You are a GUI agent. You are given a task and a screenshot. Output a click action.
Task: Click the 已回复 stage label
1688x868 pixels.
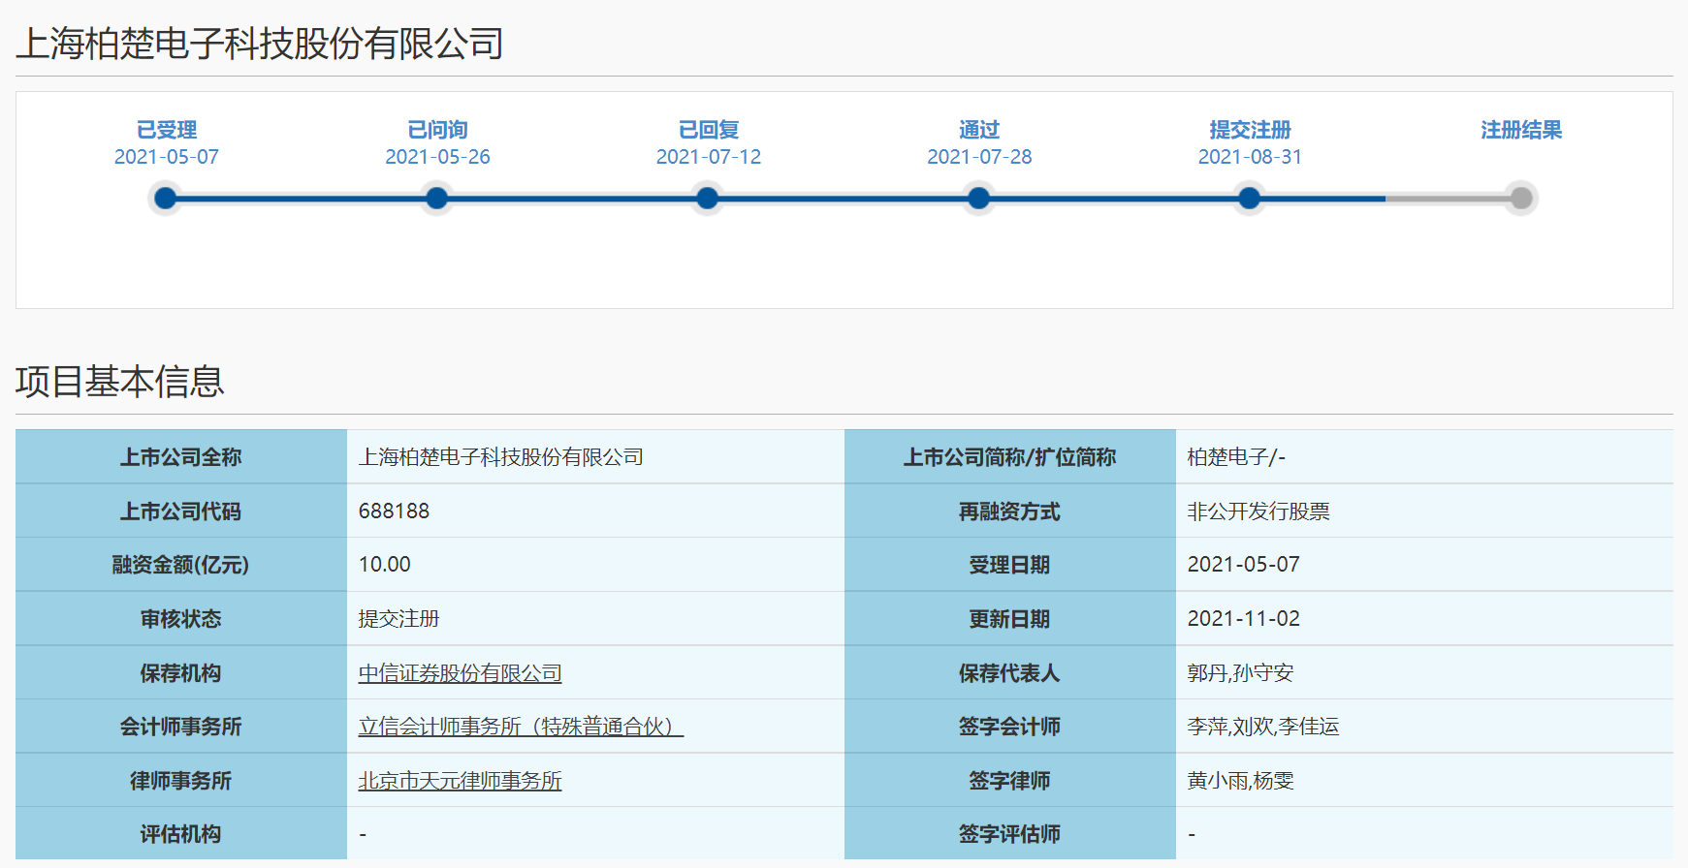(709, 130)
